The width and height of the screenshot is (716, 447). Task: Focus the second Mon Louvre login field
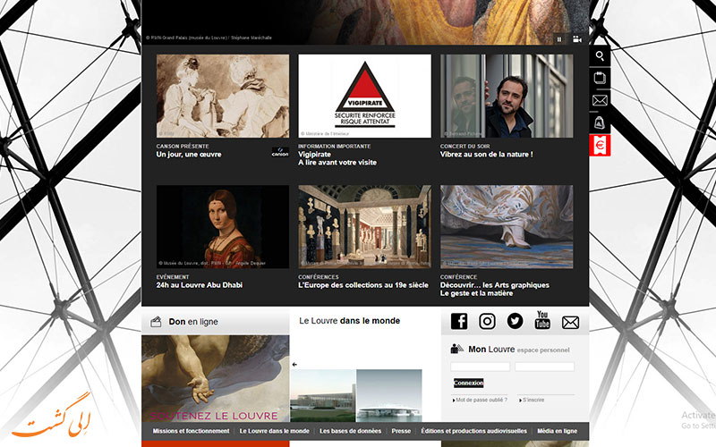[544, 367]
